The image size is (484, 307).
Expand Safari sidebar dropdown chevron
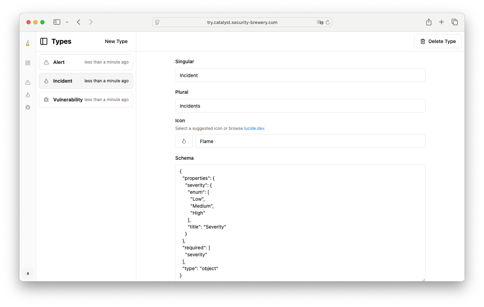pyautogui.click(x=67, y=22)
